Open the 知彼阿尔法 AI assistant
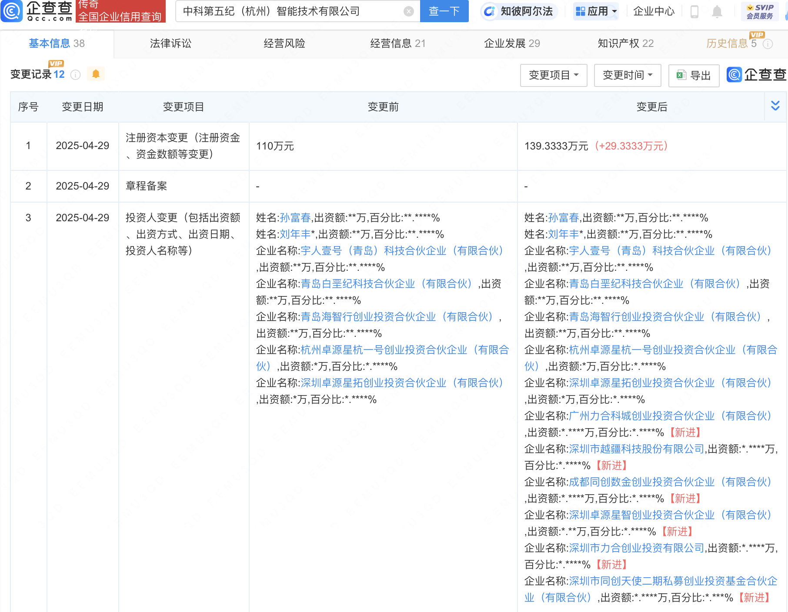 click(518, 11)
